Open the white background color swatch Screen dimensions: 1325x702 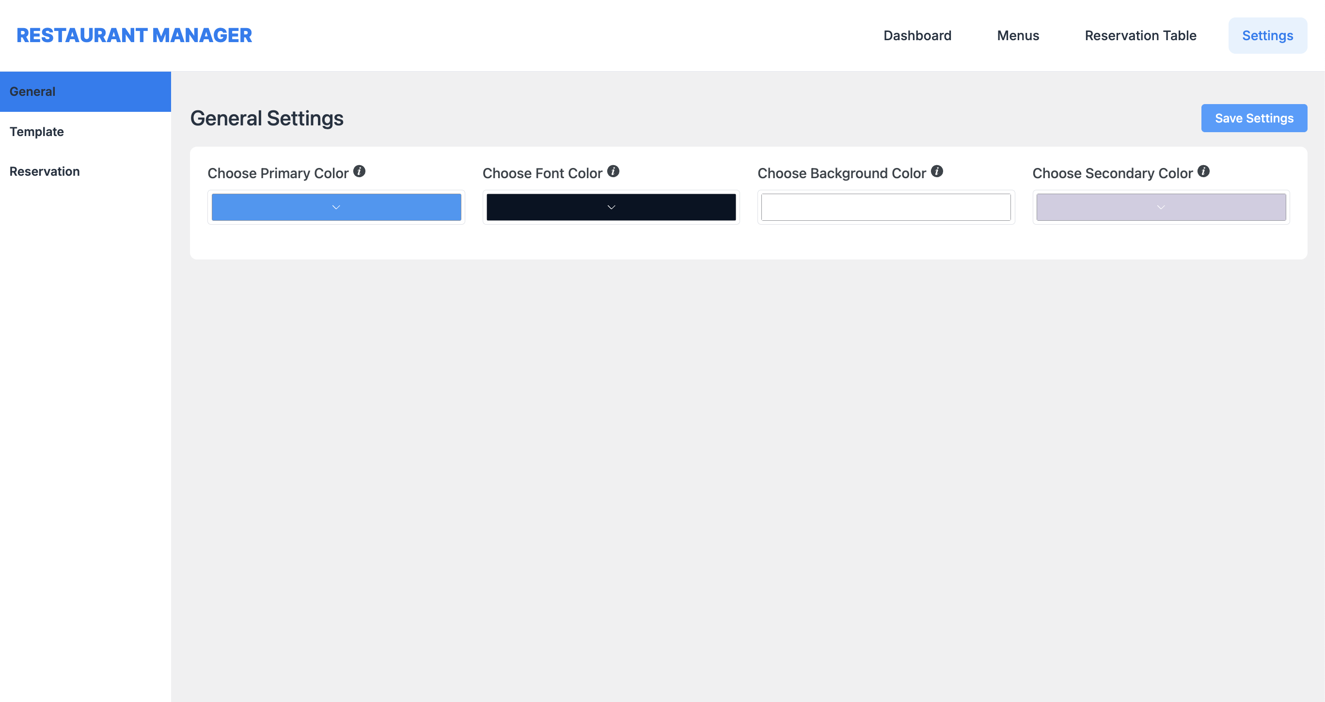click(886, 207)
